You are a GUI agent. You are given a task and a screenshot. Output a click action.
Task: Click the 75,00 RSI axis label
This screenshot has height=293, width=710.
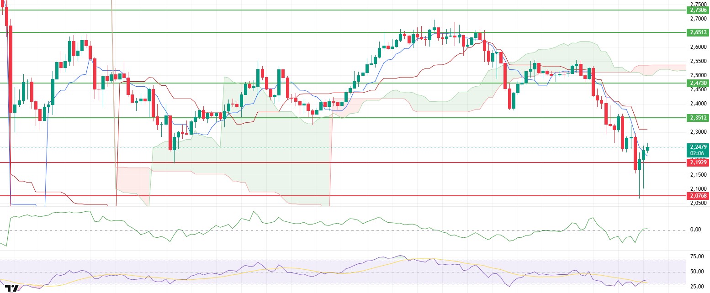(697, 256)
